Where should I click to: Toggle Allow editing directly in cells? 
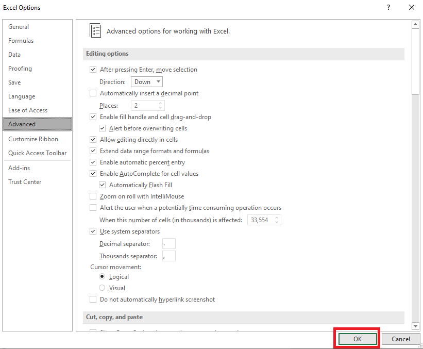(93, 140)
